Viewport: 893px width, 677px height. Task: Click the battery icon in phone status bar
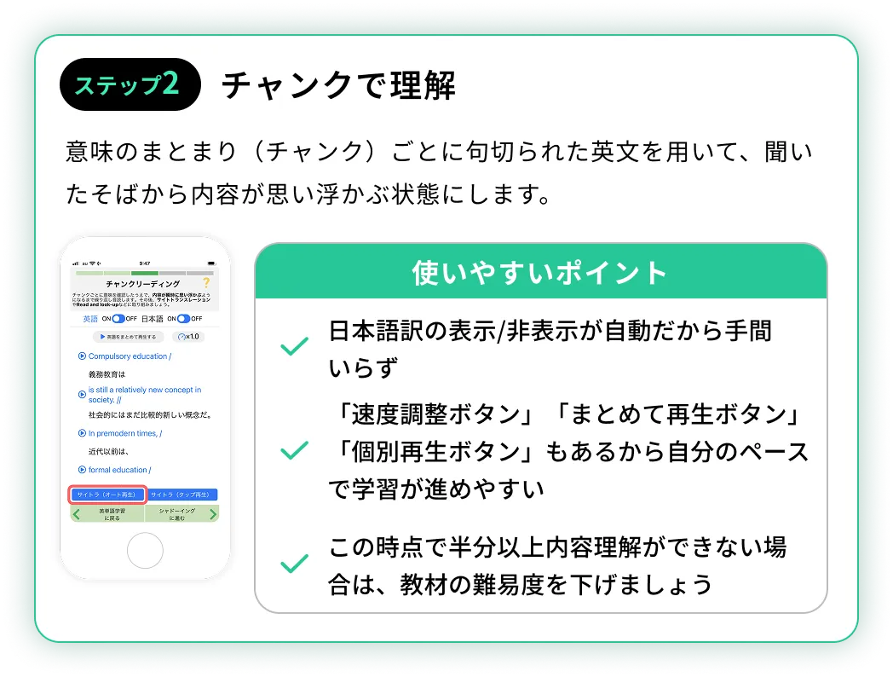point(211,263)
